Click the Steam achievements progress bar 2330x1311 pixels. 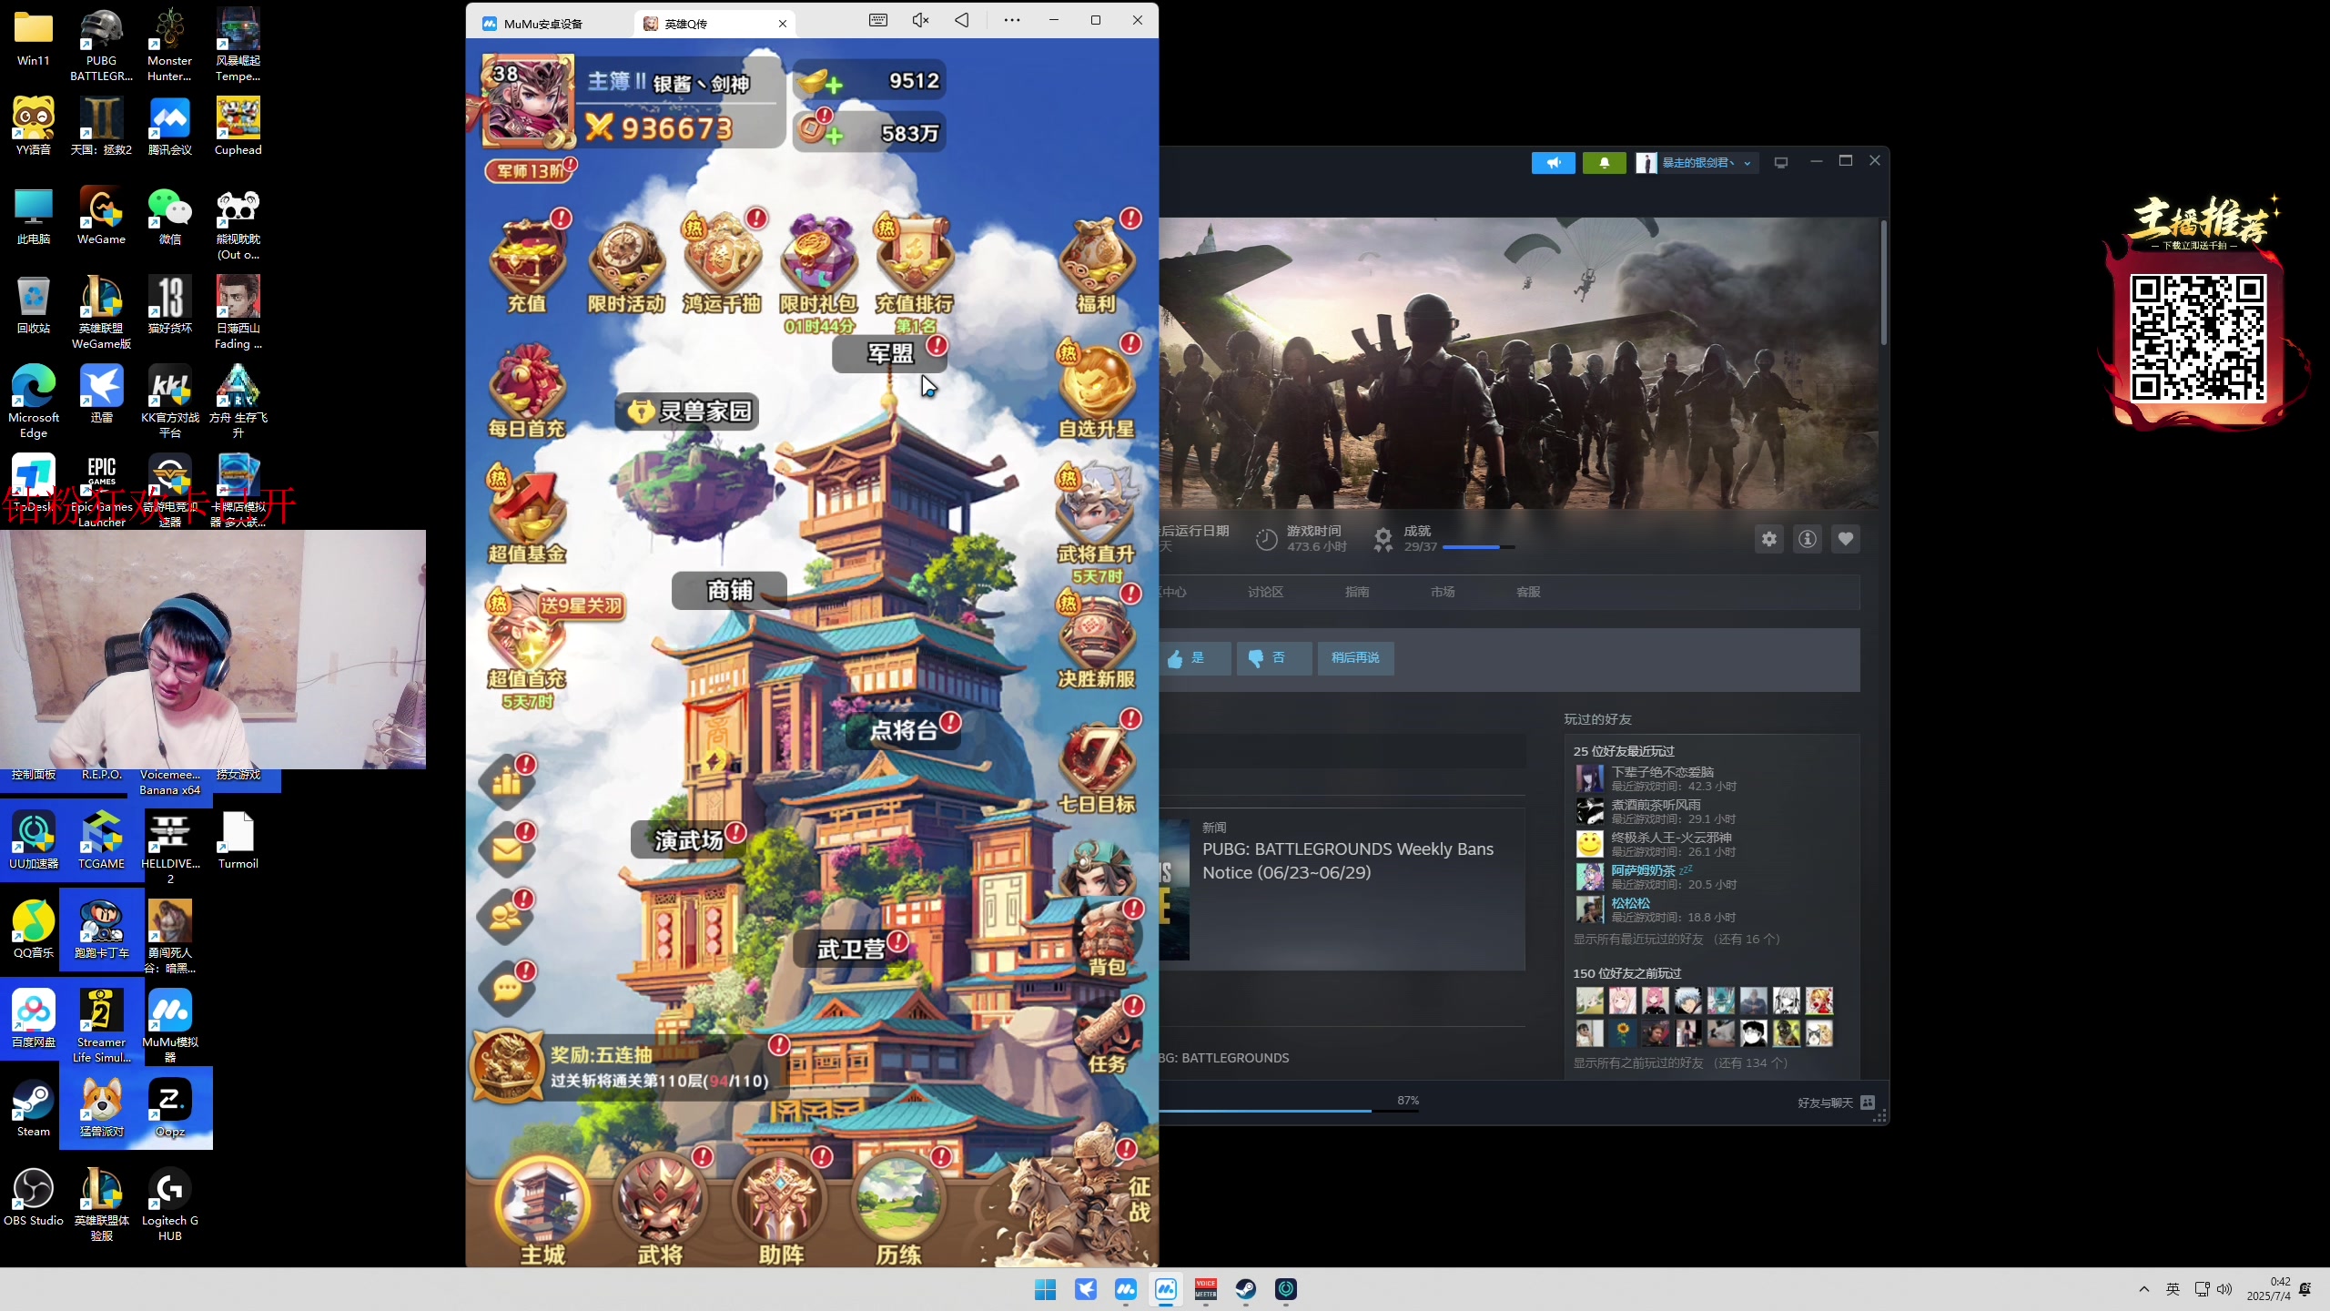[x=1478, y=547]
